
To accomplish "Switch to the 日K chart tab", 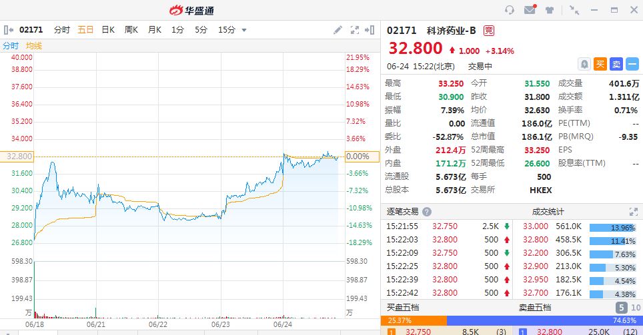I will [x=108, y=30].
